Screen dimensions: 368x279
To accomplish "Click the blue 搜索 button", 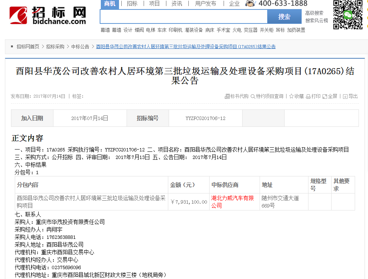I will [x=284, y=16].
